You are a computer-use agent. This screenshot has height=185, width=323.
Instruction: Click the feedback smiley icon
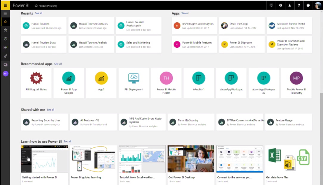click(308, 5)
